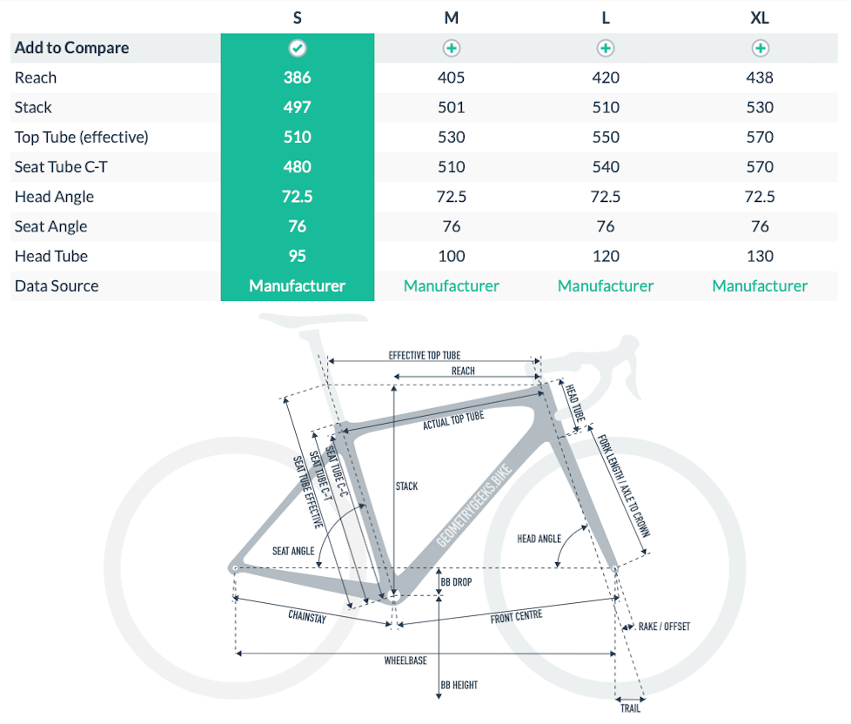The height and width of the screenshot is (724, 851).
Task: Select the L size column header
Action: coord(606,17)
